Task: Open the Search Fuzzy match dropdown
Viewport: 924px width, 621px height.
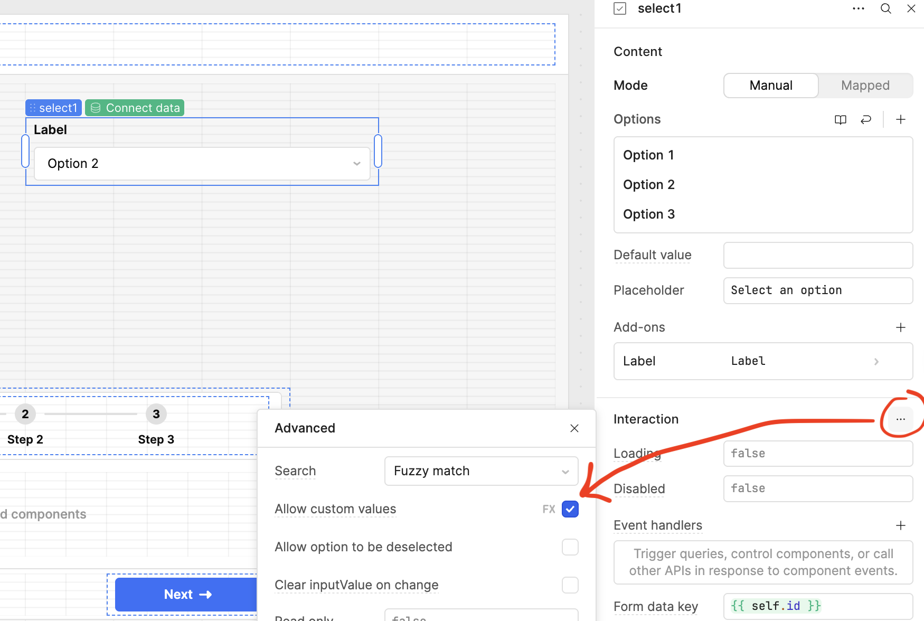Action: (x=481, y=471)
